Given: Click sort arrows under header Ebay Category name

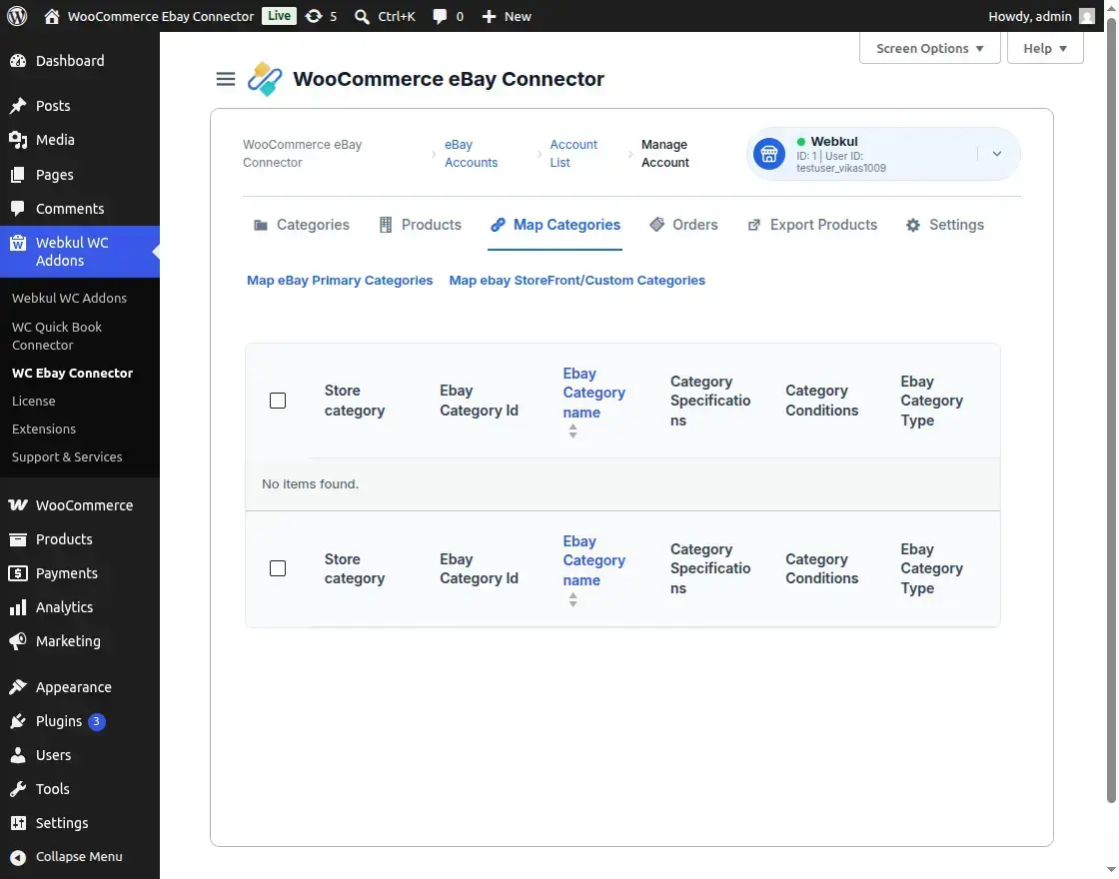Looking at the screenshot, I should click(572, 431).
